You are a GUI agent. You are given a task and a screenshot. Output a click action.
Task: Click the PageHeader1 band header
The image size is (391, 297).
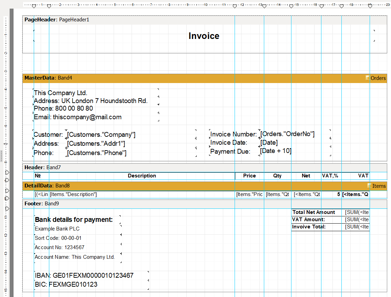click(x=205, y=20)
